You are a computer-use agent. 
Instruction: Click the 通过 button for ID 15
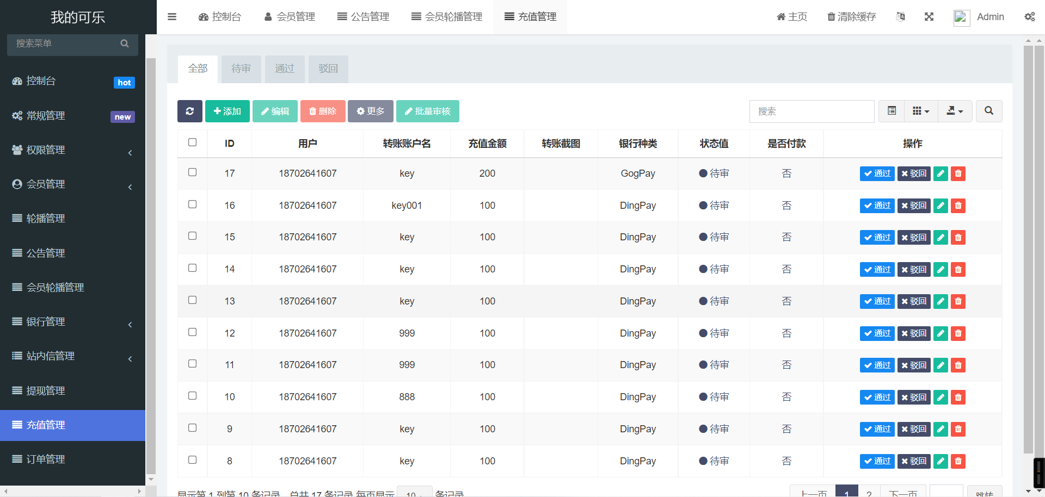click(x=877, y=238)
